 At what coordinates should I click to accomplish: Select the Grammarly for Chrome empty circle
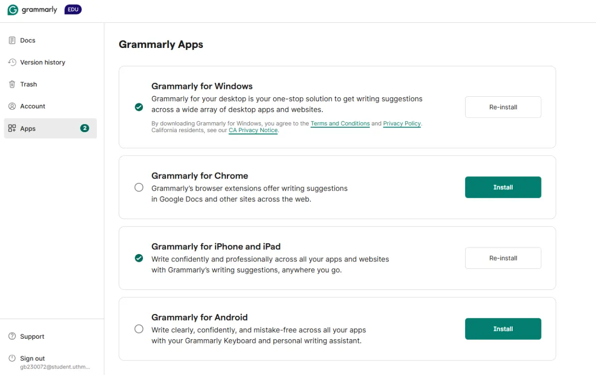pos(139,187)
